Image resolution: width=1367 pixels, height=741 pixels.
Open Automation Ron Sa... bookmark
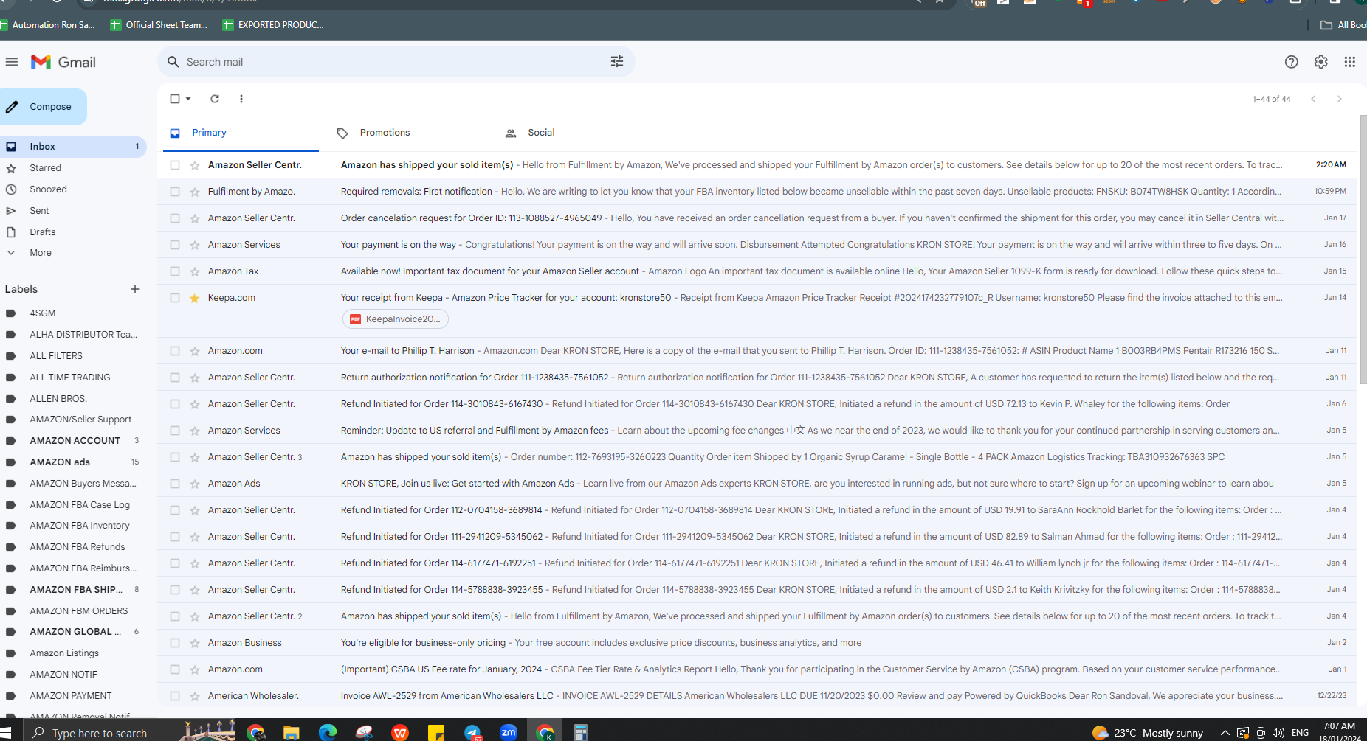[x=47, y=25]
